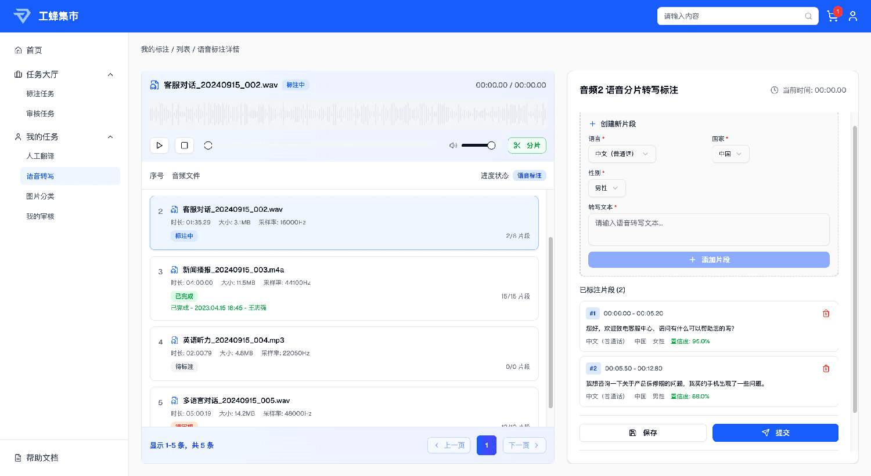This screenshot has width=871, height=476.
Task: Delete annotated segment #1
Action: 826,313
